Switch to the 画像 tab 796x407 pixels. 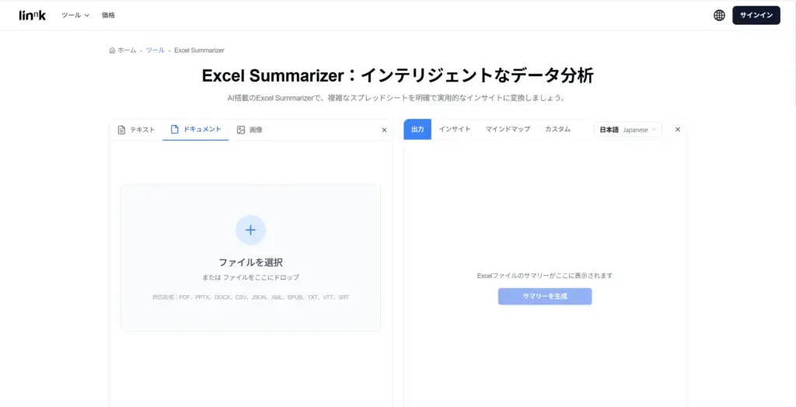pos(250,130)
